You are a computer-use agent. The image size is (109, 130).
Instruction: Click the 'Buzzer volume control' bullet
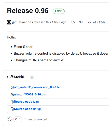coord(61,54)
